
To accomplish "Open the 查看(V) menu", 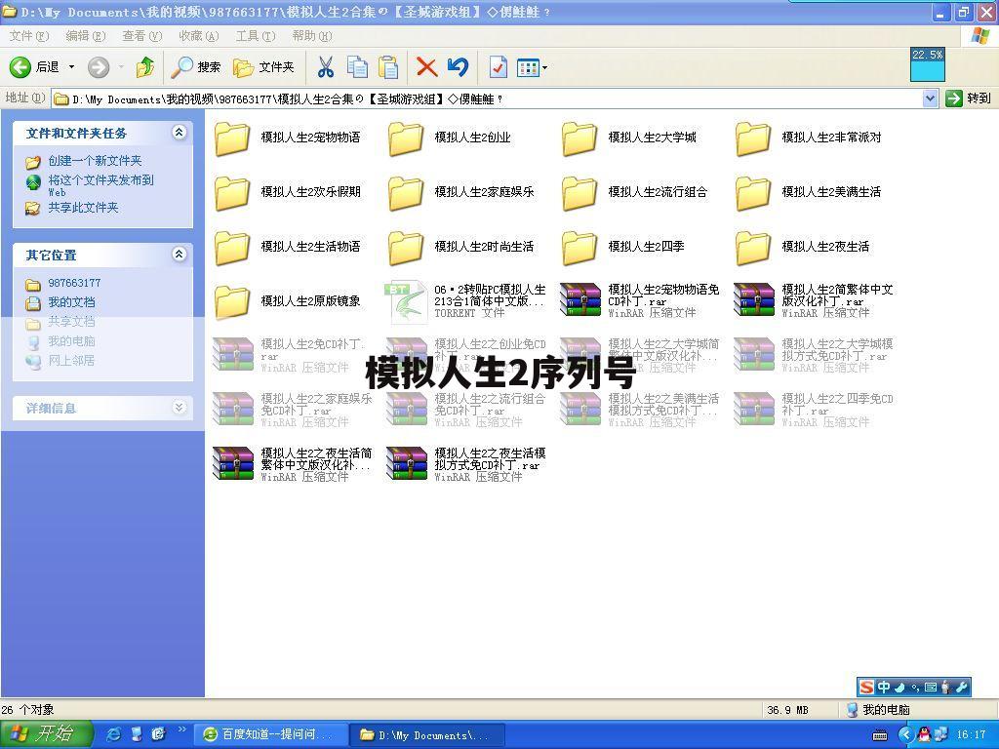I will click(x=142, y=36).
